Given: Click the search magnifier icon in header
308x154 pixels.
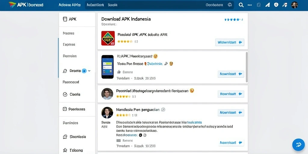Looking at the screenshot, I should (x=241, y=5).
